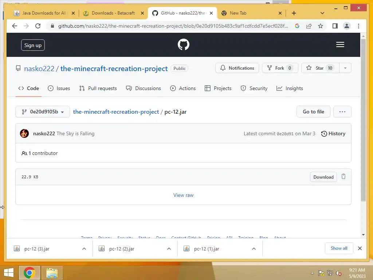Screen dimensions: 373x280
Task: Open the nasko222 owner link
Action: coord(39,69)
